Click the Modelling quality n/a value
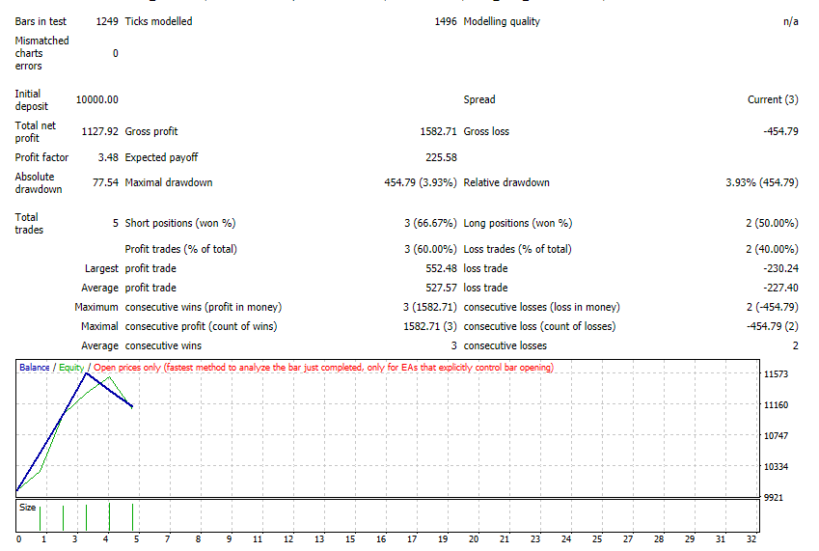This screenshot has width=819, height=551. coord(791,21)
